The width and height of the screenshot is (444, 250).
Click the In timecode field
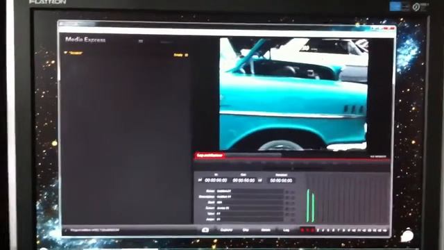click(x=216, y=181)
